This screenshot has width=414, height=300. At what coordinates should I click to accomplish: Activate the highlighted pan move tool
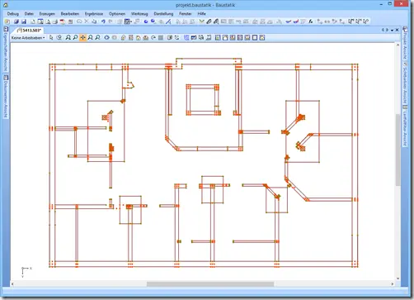[x=82, y=37]
